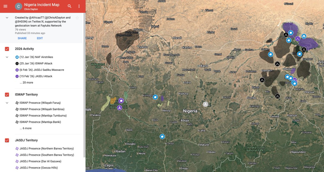
Task: Click the grey skull marker near Jos
Action: (205, 104)
